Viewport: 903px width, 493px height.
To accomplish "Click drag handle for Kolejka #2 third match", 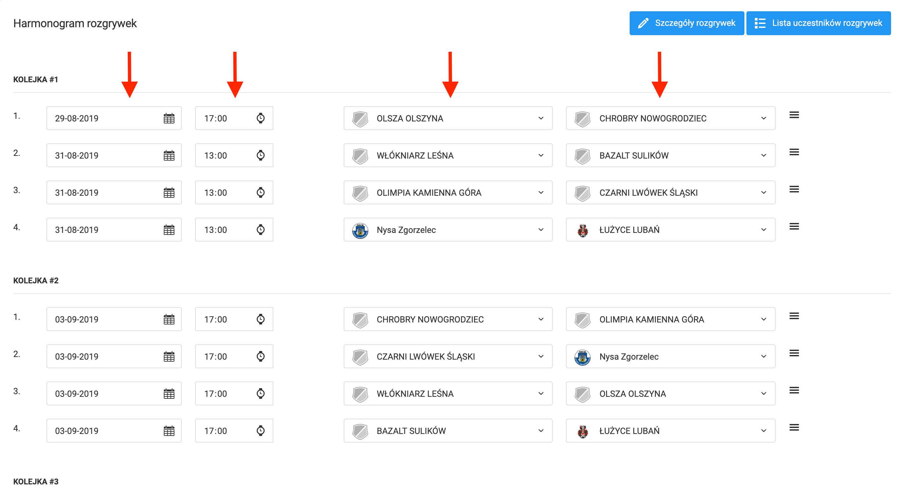I will [x=794, y=390].
